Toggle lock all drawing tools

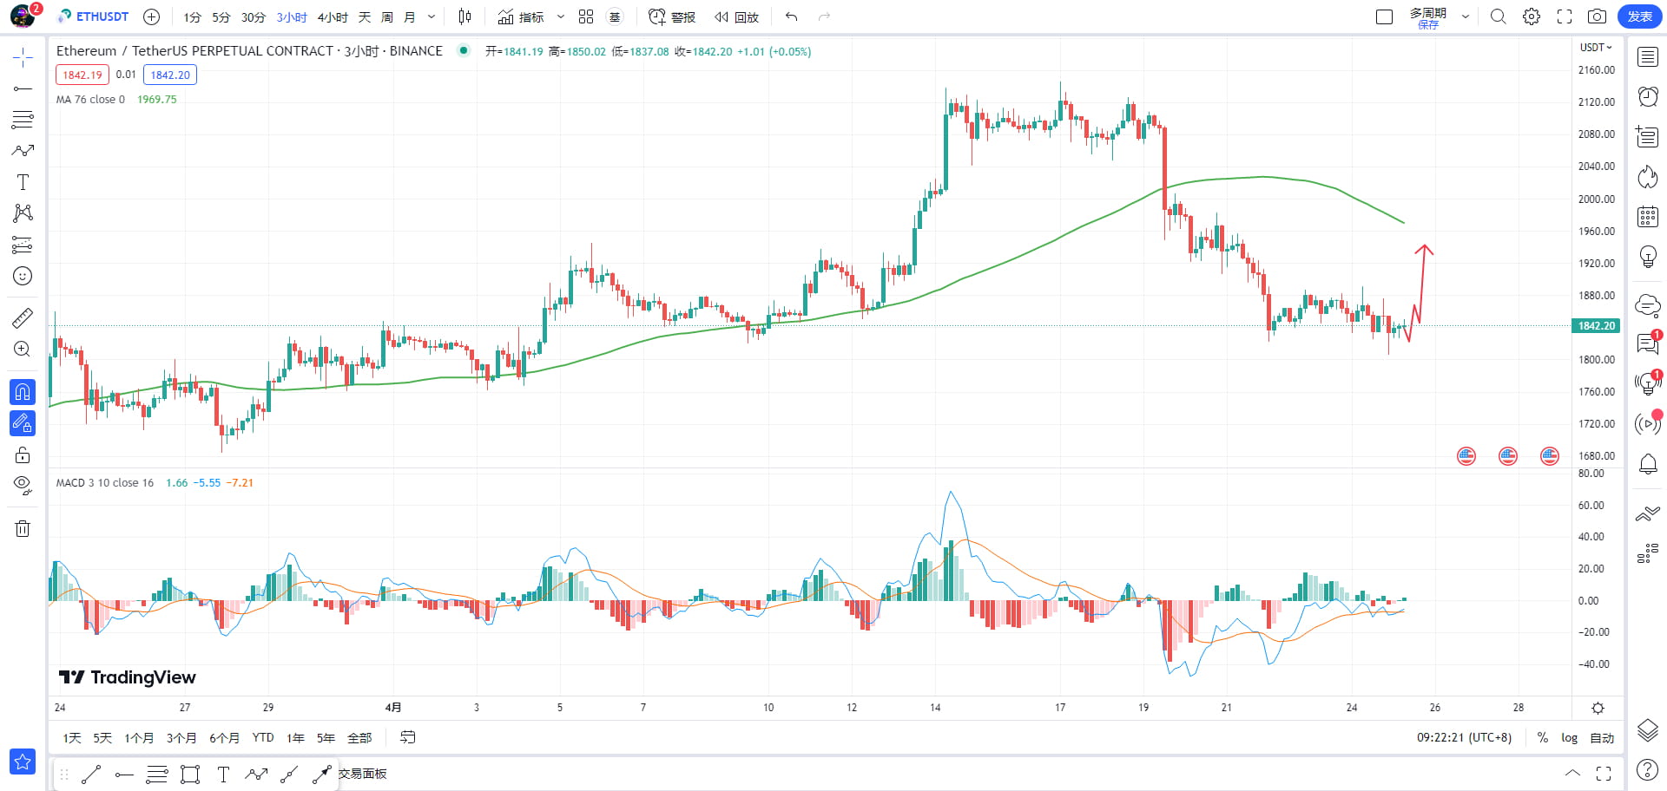point(23,454)
